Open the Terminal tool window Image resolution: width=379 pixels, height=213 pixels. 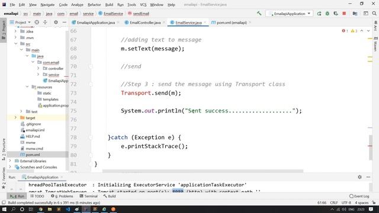(88, 196)
